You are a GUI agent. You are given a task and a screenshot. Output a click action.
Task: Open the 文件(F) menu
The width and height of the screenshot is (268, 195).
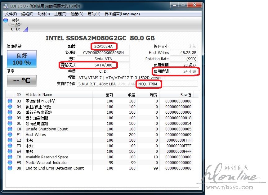(x=11, y=14)
